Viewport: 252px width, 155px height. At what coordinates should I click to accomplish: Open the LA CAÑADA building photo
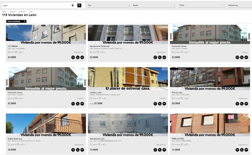46,33
